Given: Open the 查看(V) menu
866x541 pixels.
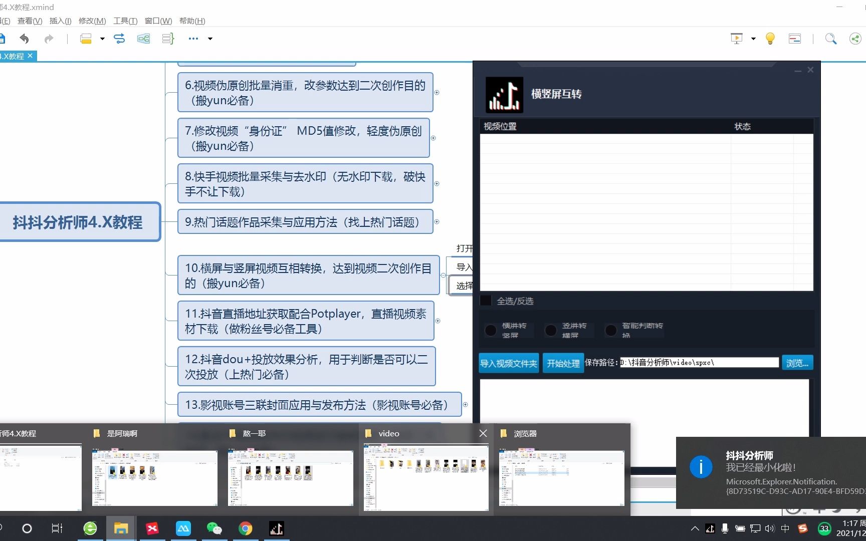Looking at the screenshot, I should [x=30, y=21].
